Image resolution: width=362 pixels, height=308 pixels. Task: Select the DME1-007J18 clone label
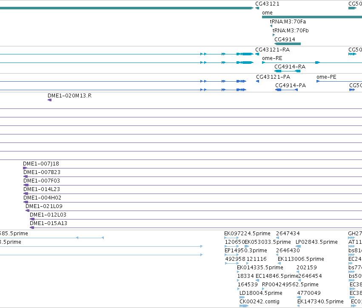tap(41, 164)
